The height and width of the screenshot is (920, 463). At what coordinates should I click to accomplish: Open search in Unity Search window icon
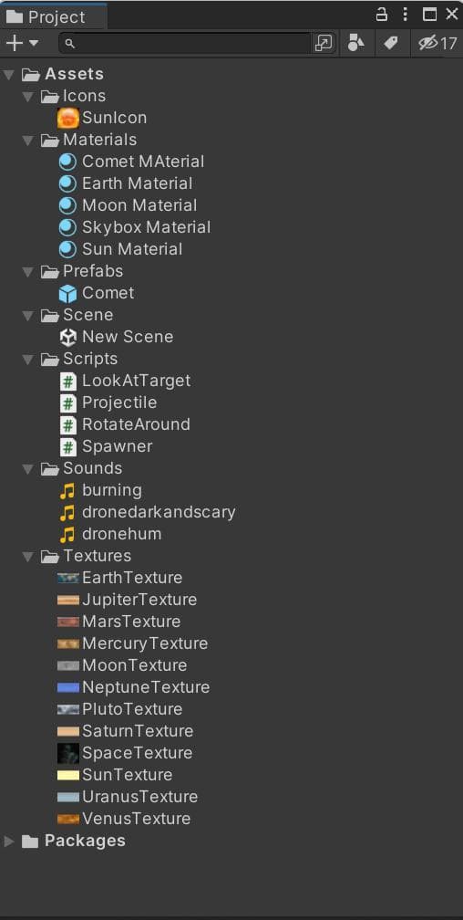[324, 43]
